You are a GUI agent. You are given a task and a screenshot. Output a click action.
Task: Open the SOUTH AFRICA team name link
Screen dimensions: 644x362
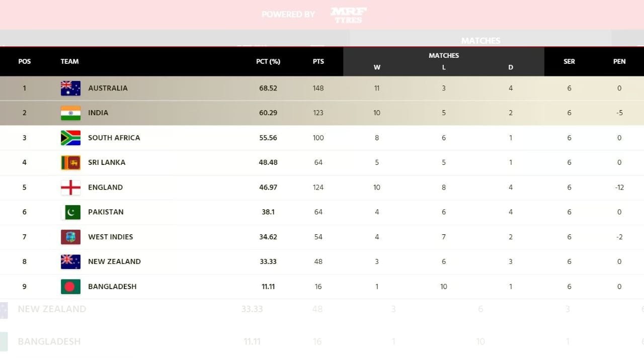114,138
